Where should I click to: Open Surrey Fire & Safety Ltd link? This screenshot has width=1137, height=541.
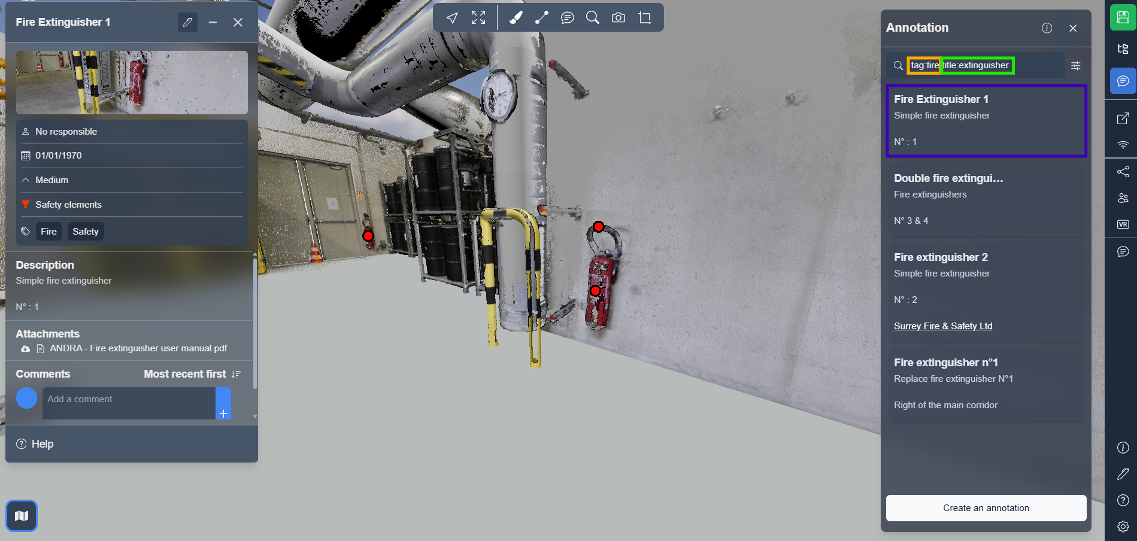[x=943, y=326]
